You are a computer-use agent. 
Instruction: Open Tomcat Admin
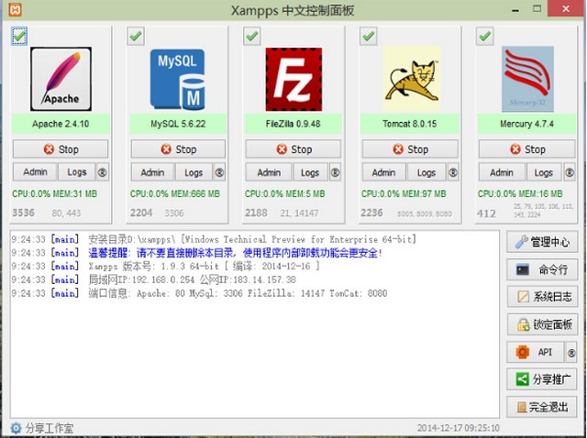383,172
